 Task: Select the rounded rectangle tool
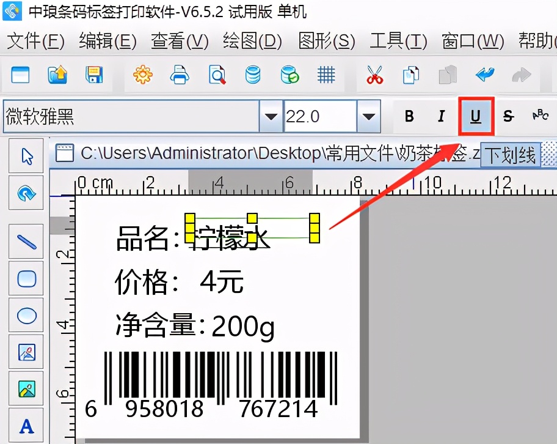tap(26, 279)
